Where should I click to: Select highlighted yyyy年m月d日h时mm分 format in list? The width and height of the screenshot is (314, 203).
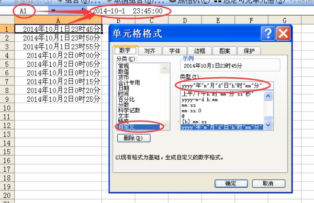pos(222,127)
